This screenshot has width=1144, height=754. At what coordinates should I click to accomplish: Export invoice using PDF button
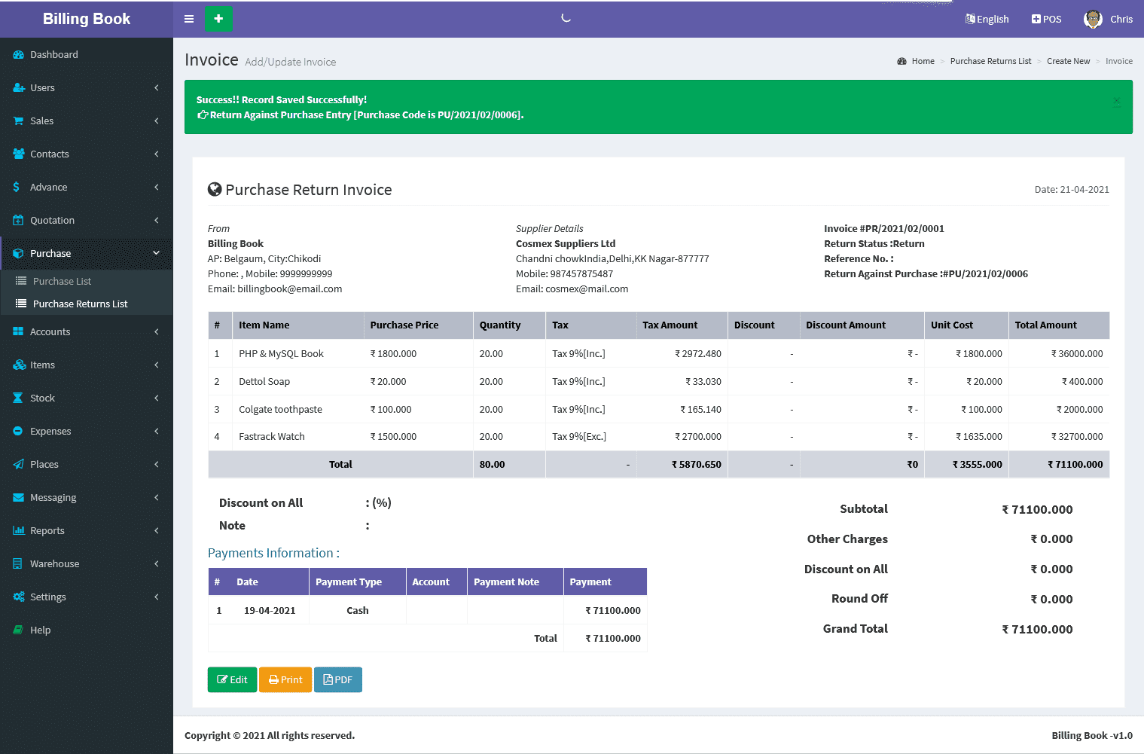tap(337, 679)
